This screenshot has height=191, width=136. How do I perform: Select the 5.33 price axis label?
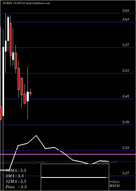[126, 148]
